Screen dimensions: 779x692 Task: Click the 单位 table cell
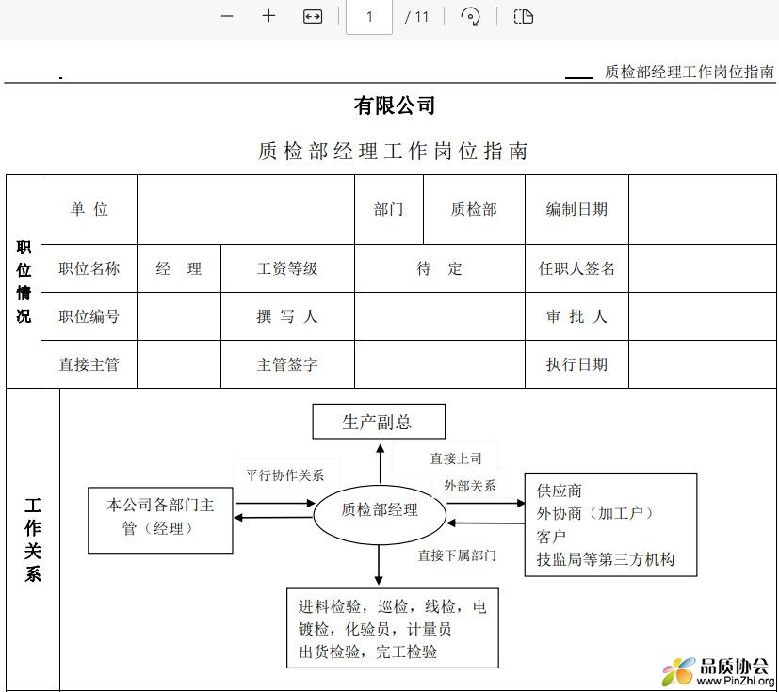[89, 210]
